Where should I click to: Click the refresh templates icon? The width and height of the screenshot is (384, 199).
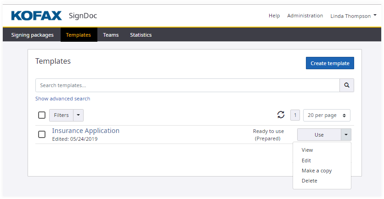click(281, 115)
